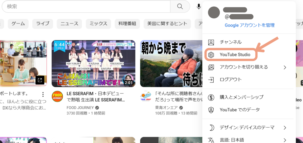This screenshot has height=143, width=303.
Task: Click the external link icon on the ad thumbnail
Action: [x=40, y=80]
